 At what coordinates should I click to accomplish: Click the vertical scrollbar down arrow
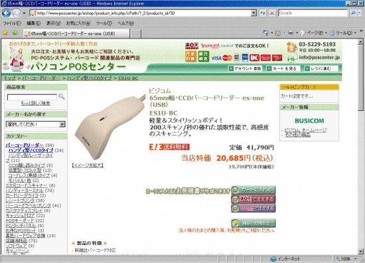360,251
